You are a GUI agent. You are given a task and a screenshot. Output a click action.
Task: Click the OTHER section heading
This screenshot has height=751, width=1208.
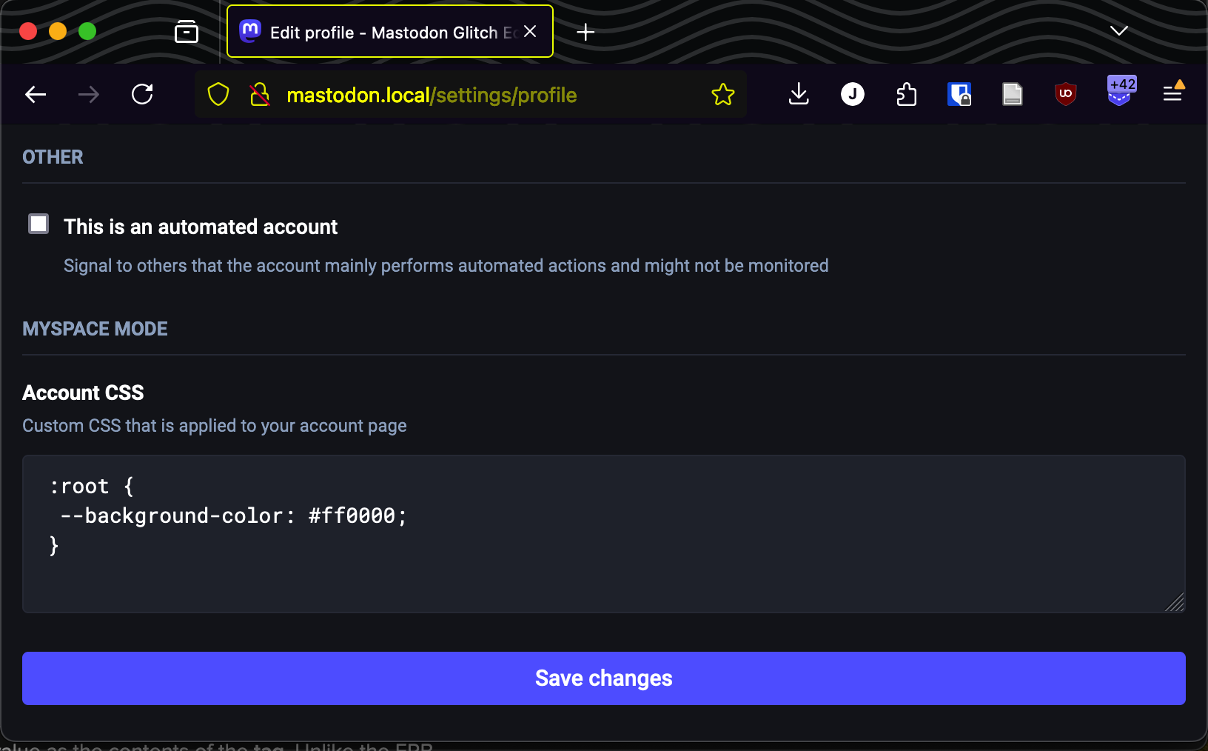click(53, 157)
